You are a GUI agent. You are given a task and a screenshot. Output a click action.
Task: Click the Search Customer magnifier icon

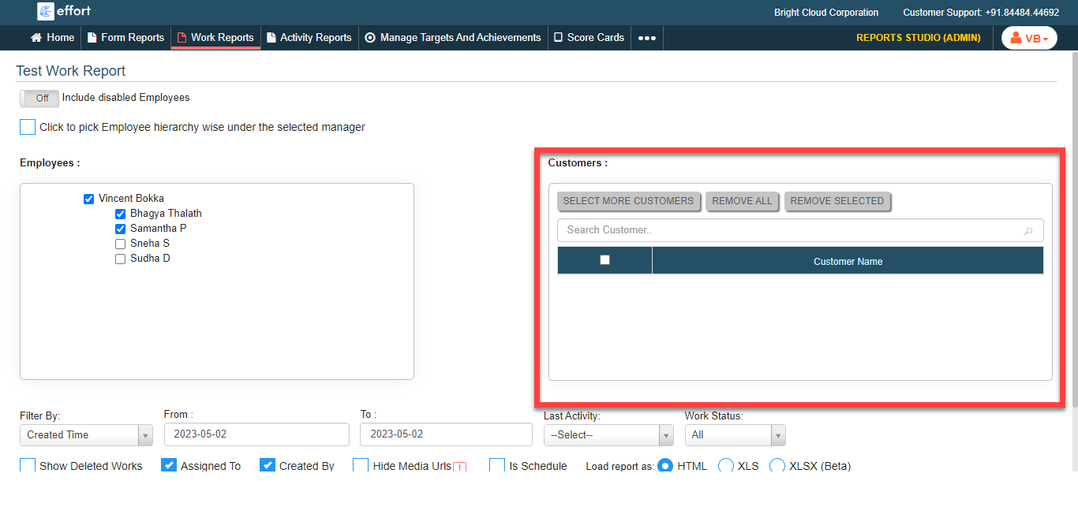coord(1027,231)
